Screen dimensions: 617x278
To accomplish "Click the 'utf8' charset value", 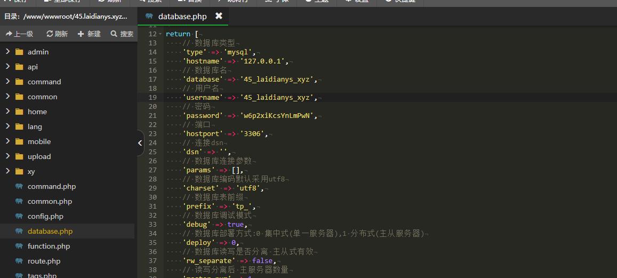I will tap(248, 188).
